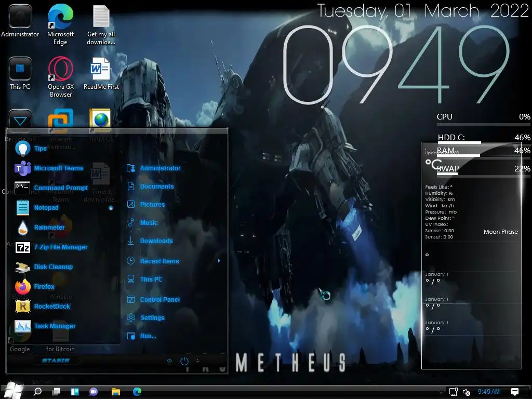Expand the Recent Items submenu arrow
Screen dimensions: 532x399
(x=219, y=261)
